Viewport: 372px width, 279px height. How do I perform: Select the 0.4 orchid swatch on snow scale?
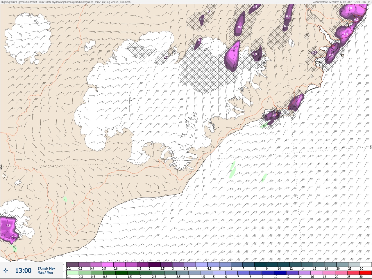click(96, 264)
